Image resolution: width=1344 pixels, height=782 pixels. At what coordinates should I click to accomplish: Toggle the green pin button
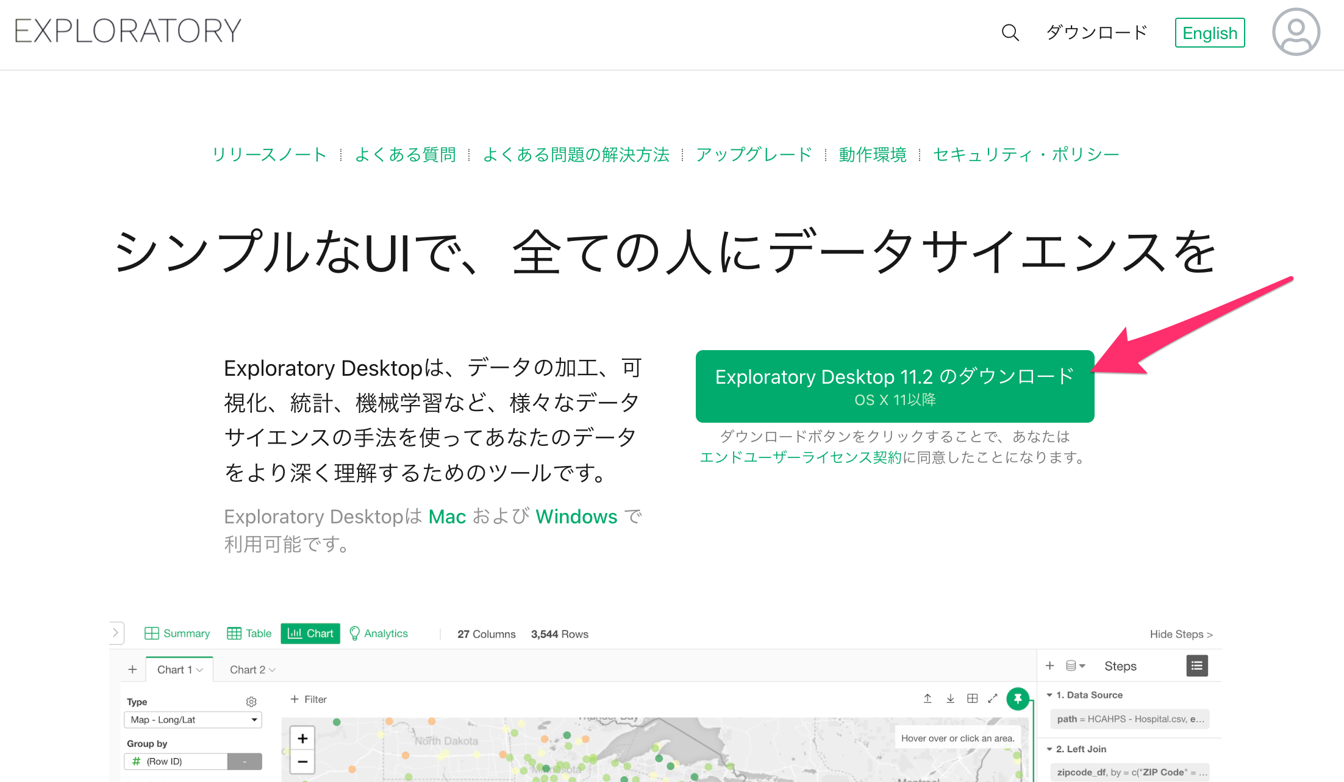(x=1018, y=698)
